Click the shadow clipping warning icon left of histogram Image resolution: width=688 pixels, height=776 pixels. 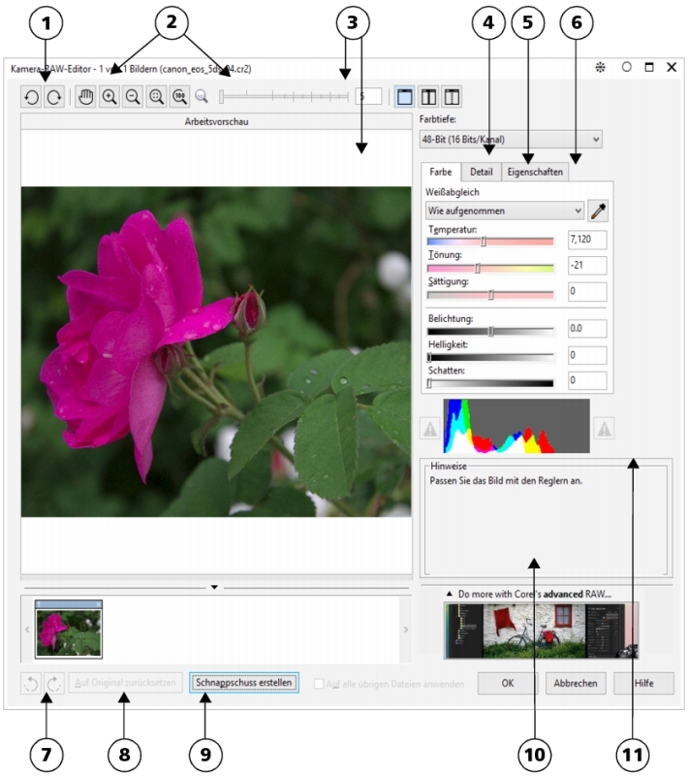(x=429, y=428)
